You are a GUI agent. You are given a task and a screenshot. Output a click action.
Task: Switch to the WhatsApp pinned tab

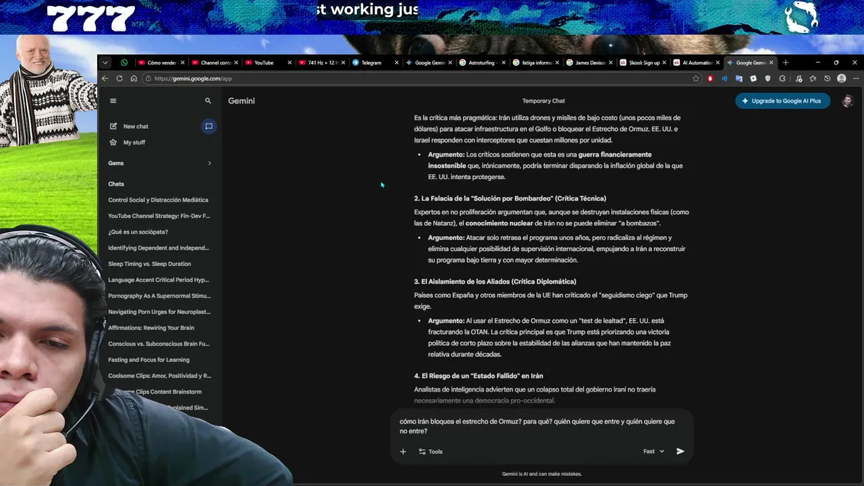124,62
